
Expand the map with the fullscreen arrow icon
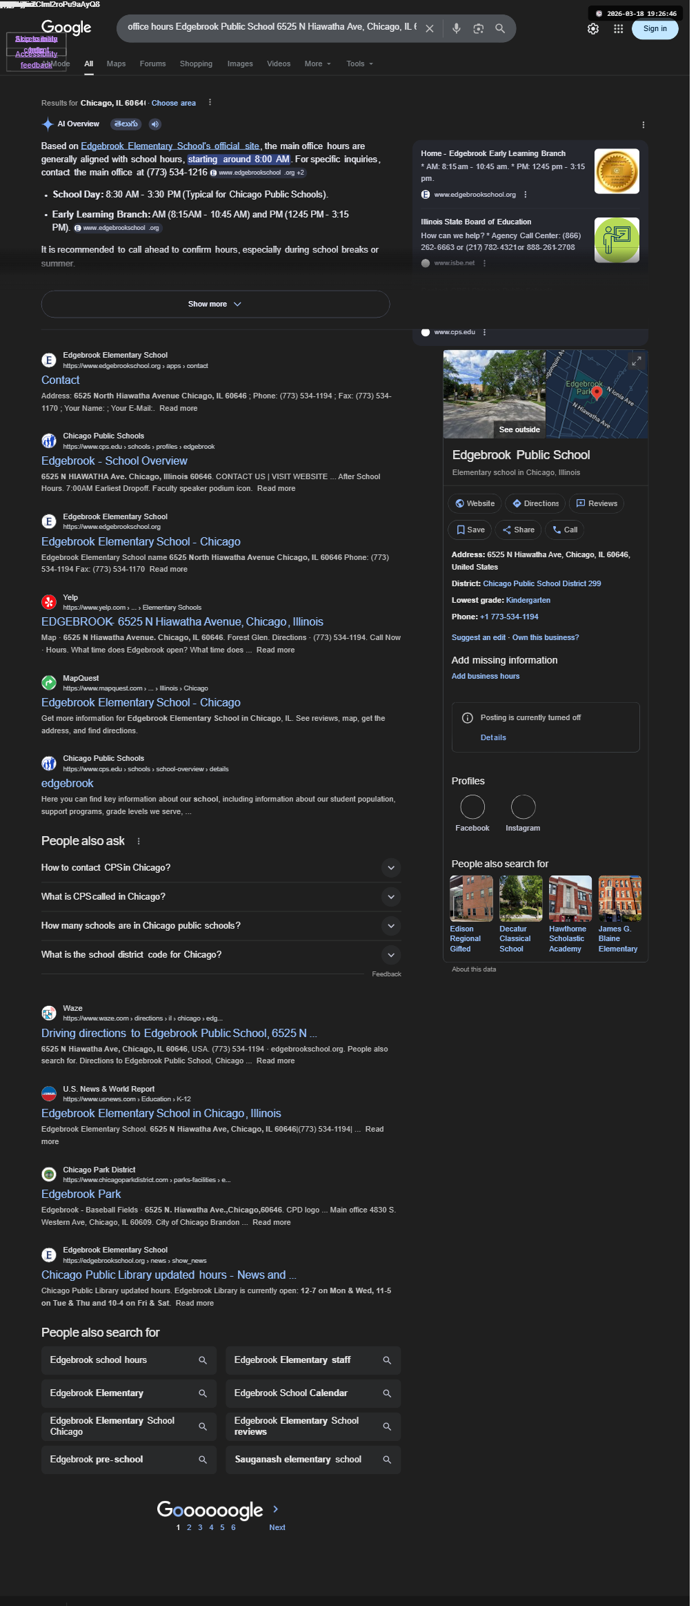pos(637,360)
